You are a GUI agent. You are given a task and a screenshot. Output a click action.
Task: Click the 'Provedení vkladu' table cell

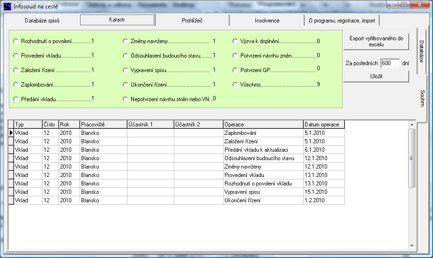click(263, 175)
